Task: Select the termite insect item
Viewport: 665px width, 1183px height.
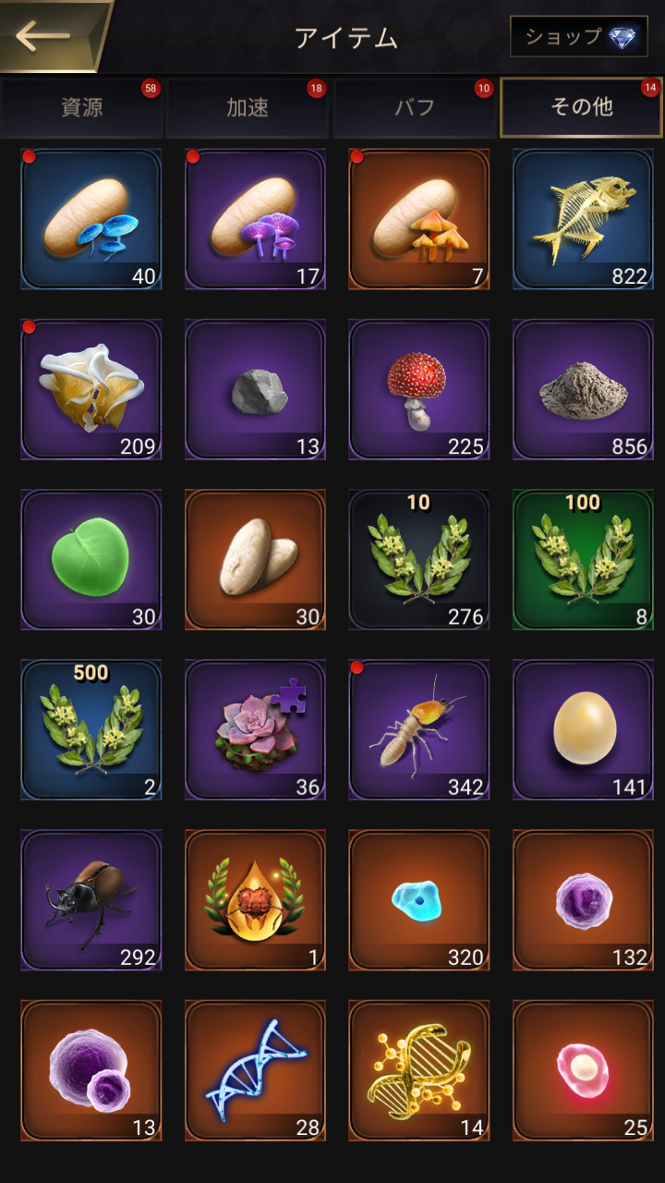Action: click(419, 729)
